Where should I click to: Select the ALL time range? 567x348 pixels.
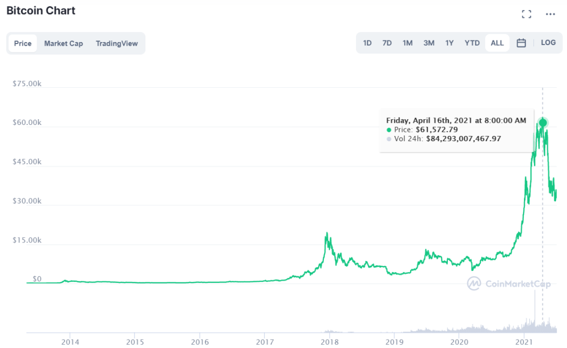click(497, 43)
